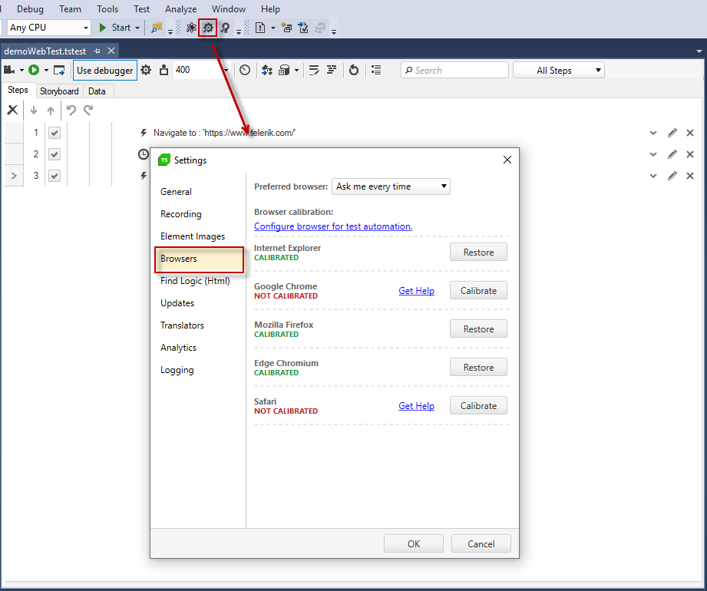Calibrate Google Chrome

[x=478, y=291]
